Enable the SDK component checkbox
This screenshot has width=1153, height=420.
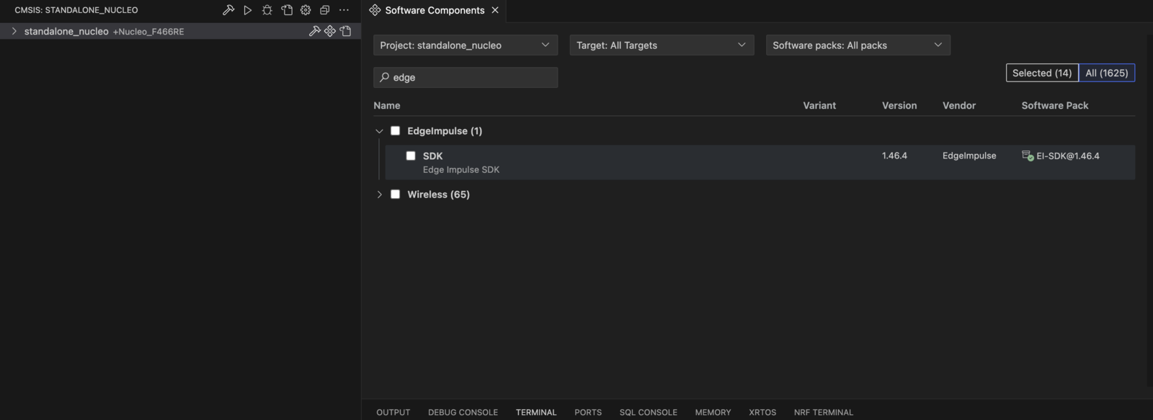(411, 156)
